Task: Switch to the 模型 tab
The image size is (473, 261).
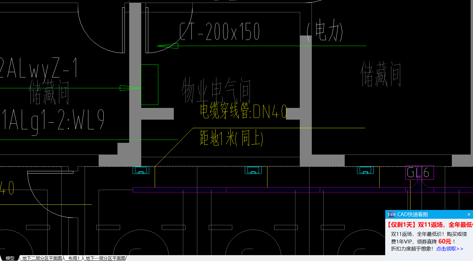Action: 10,258
